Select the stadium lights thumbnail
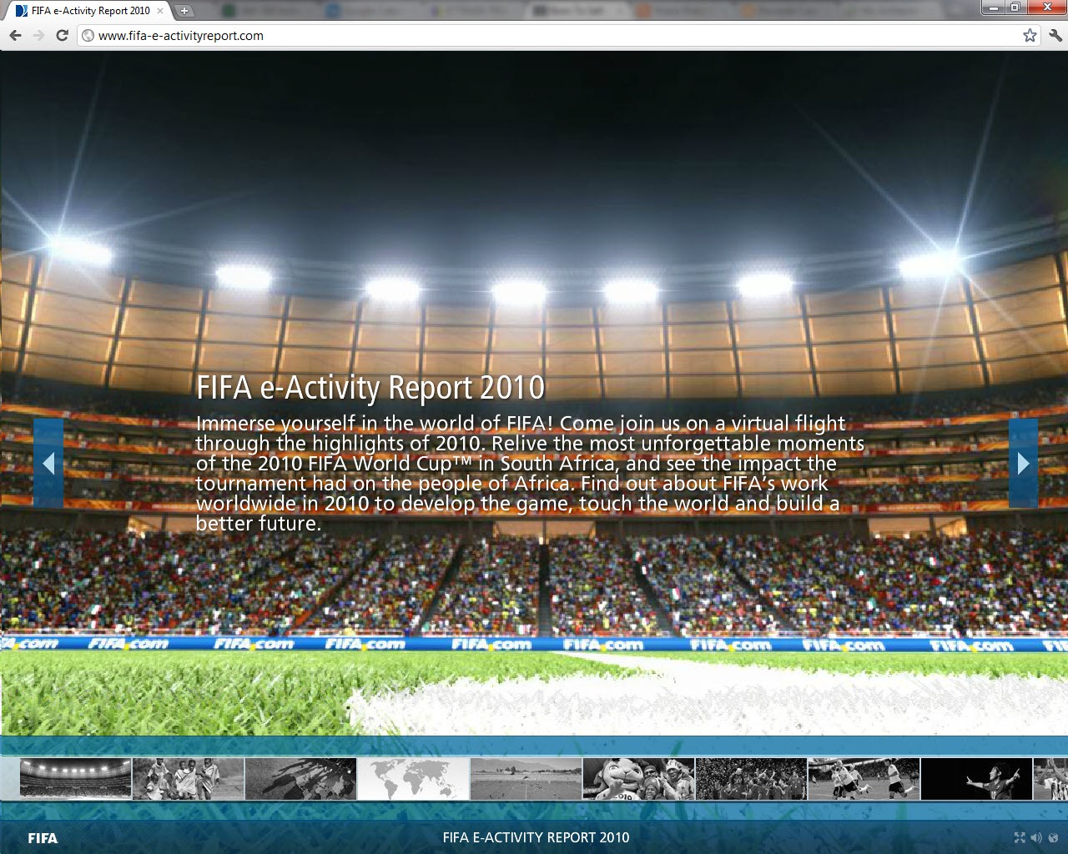This screenshot has height=854, width=1068. click(x=75, y=779)
